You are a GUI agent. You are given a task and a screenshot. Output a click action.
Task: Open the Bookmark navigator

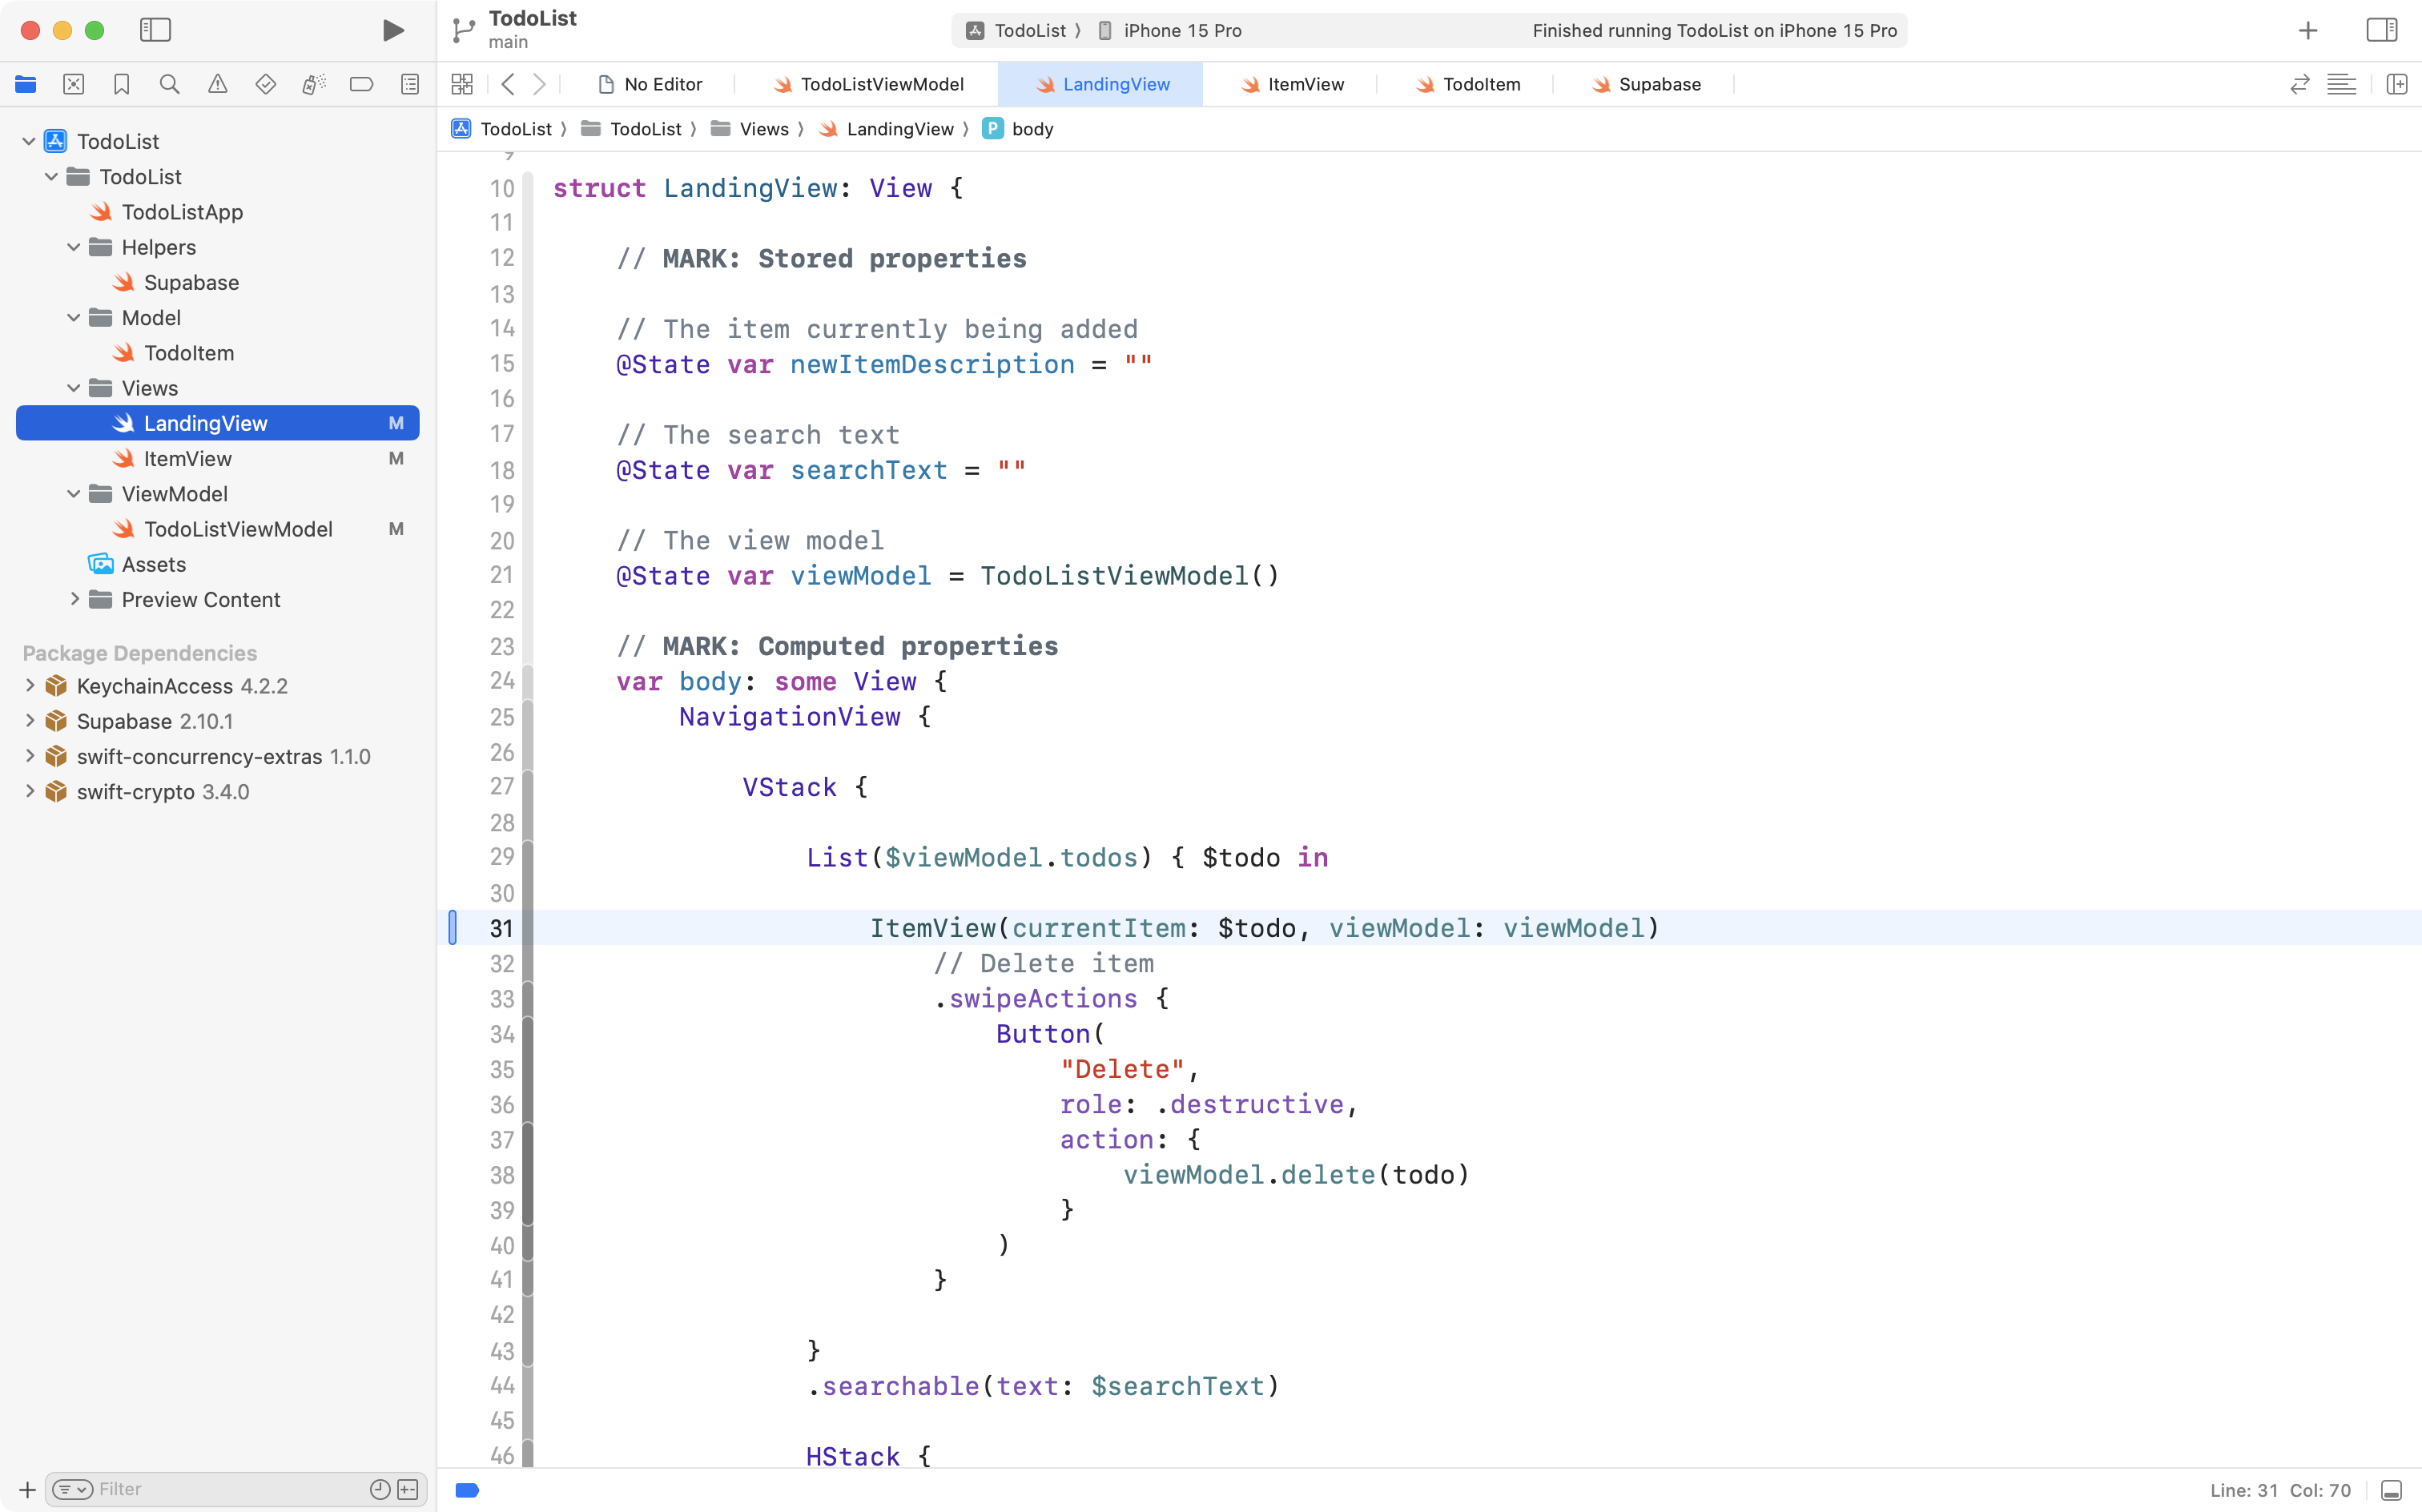click(x=122, y=84)
